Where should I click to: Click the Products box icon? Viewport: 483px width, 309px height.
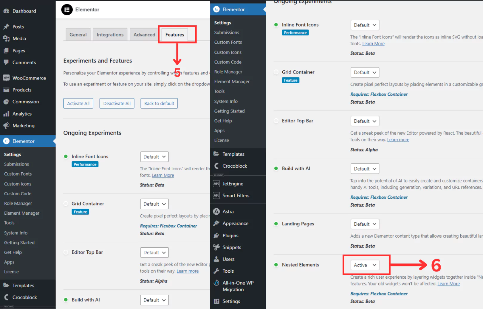coord(6,90)
